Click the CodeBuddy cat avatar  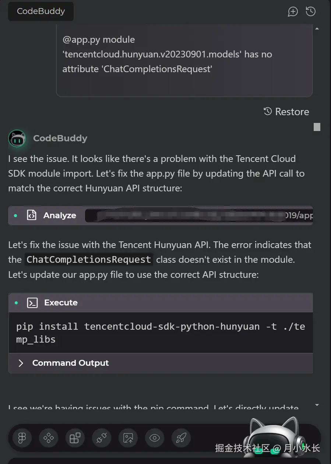coord(17,138)
